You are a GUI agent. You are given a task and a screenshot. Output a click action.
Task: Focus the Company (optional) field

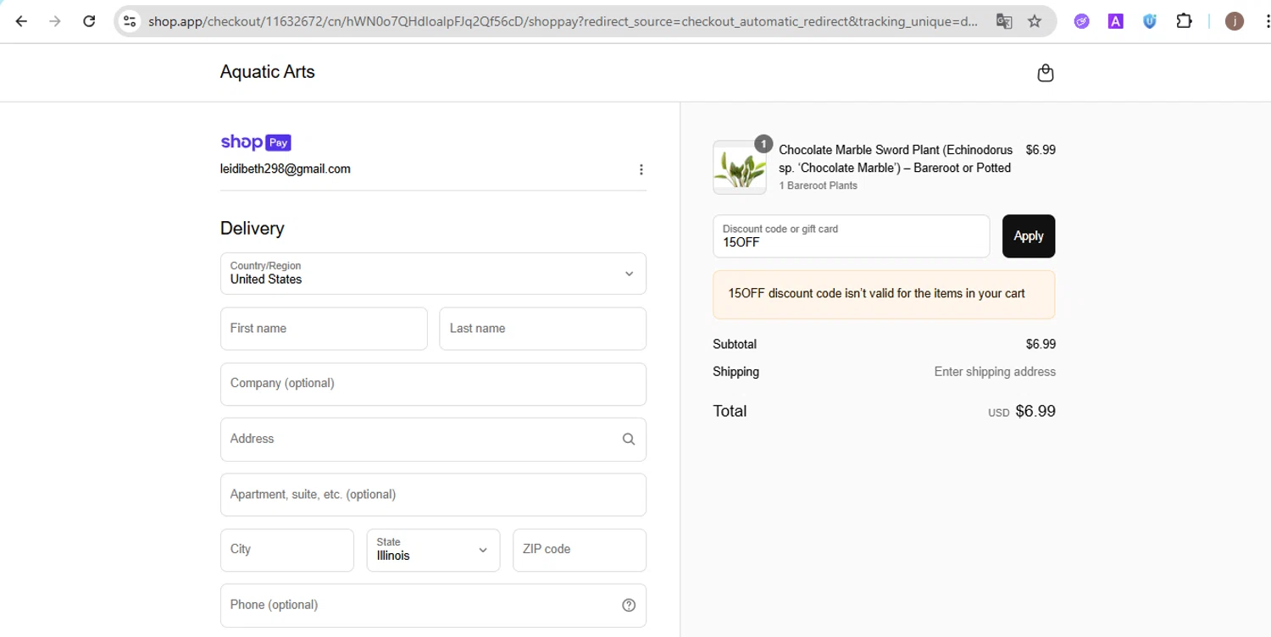(433, 384)
